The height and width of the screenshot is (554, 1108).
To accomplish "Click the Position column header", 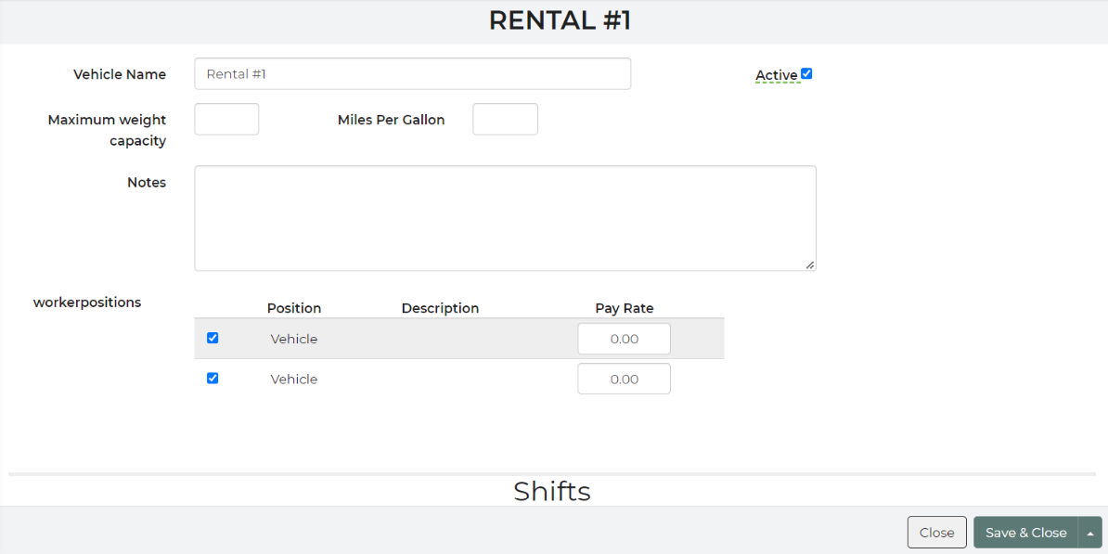I will (294, 308).
